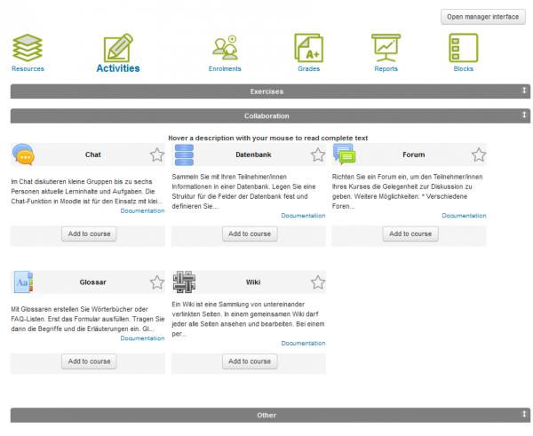Image resolution: width=533 pixels, height=436 pixels.
Task: Open the Resources section icon
Action: (x=28, y=47)
